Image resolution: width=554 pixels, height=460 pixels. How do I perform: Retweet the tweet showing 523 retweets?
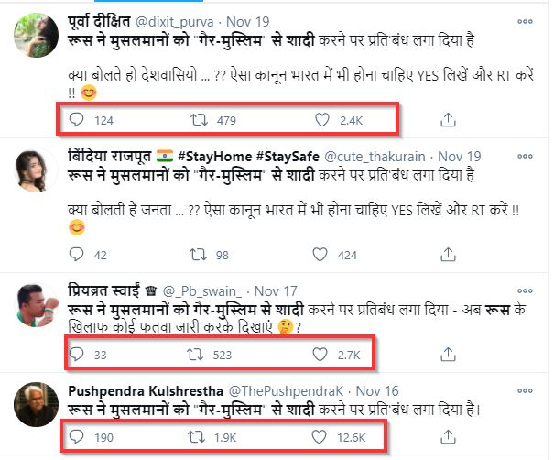(195, 354)
